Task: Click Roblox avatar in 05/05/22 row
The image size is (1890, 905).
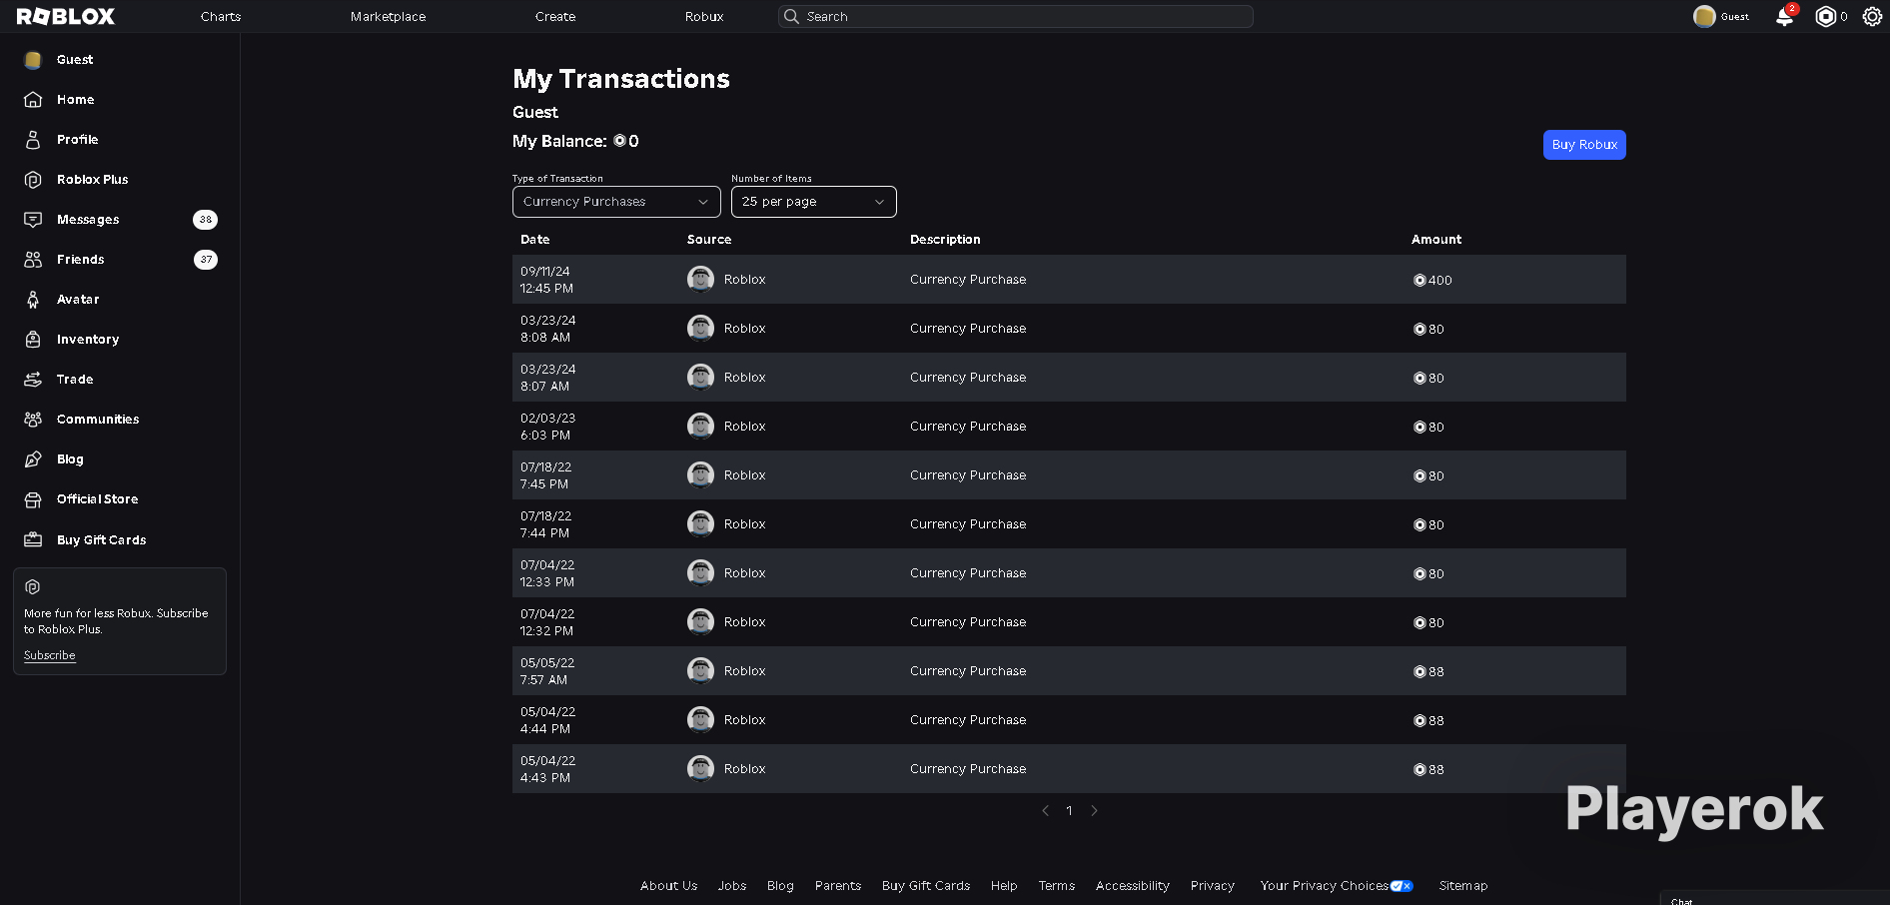Action: 700,670
